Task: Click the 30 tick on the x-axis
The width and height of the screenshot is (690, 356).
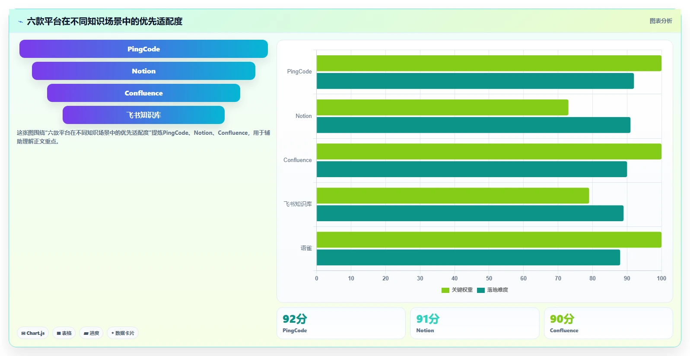Action: [420, 278]
